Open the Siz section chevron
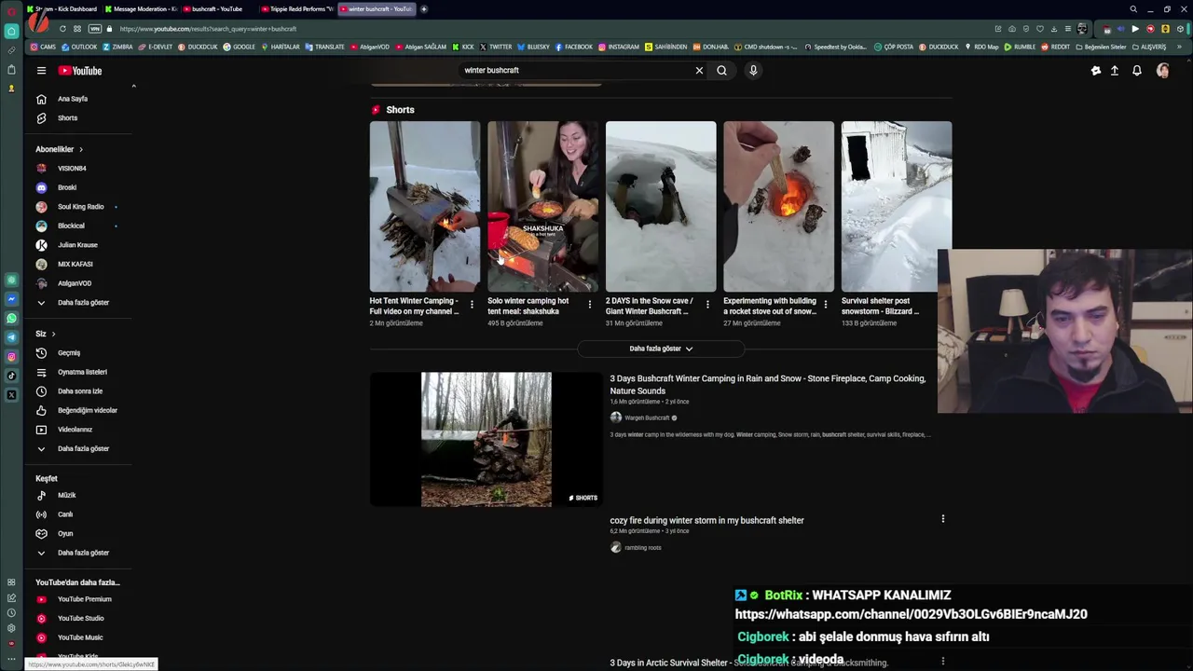The width and height of the screenshot is (1193, 671). click(53, 334)
